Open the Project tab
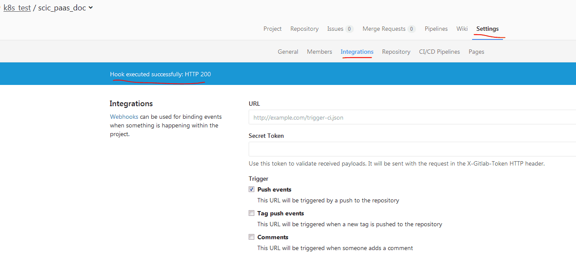Viewport: 576px width, 257px height. (x=273, y=29)
